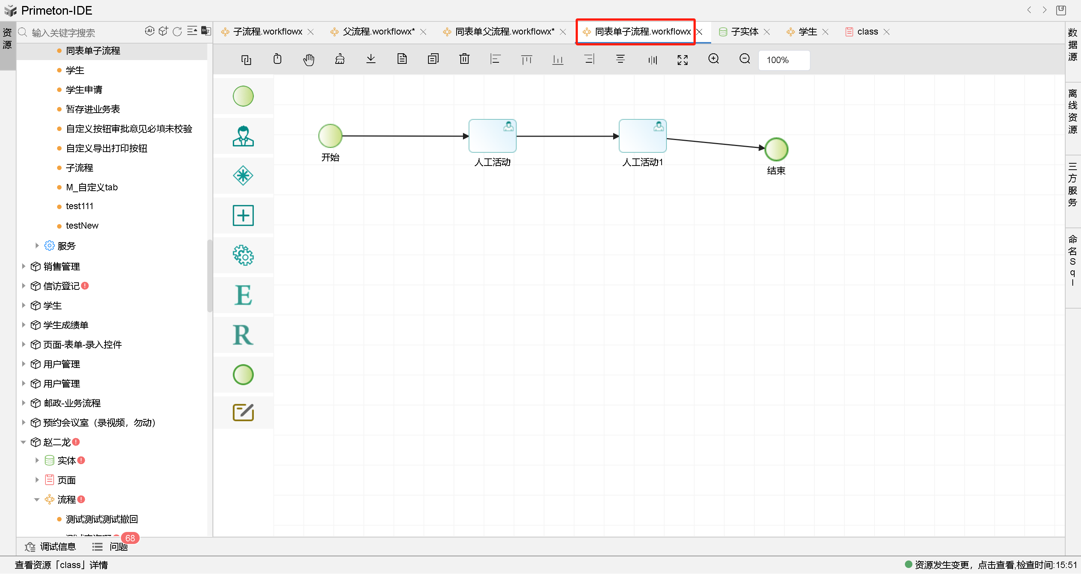
Task: Expand the 服务 folder node
Action: [37, 246]
